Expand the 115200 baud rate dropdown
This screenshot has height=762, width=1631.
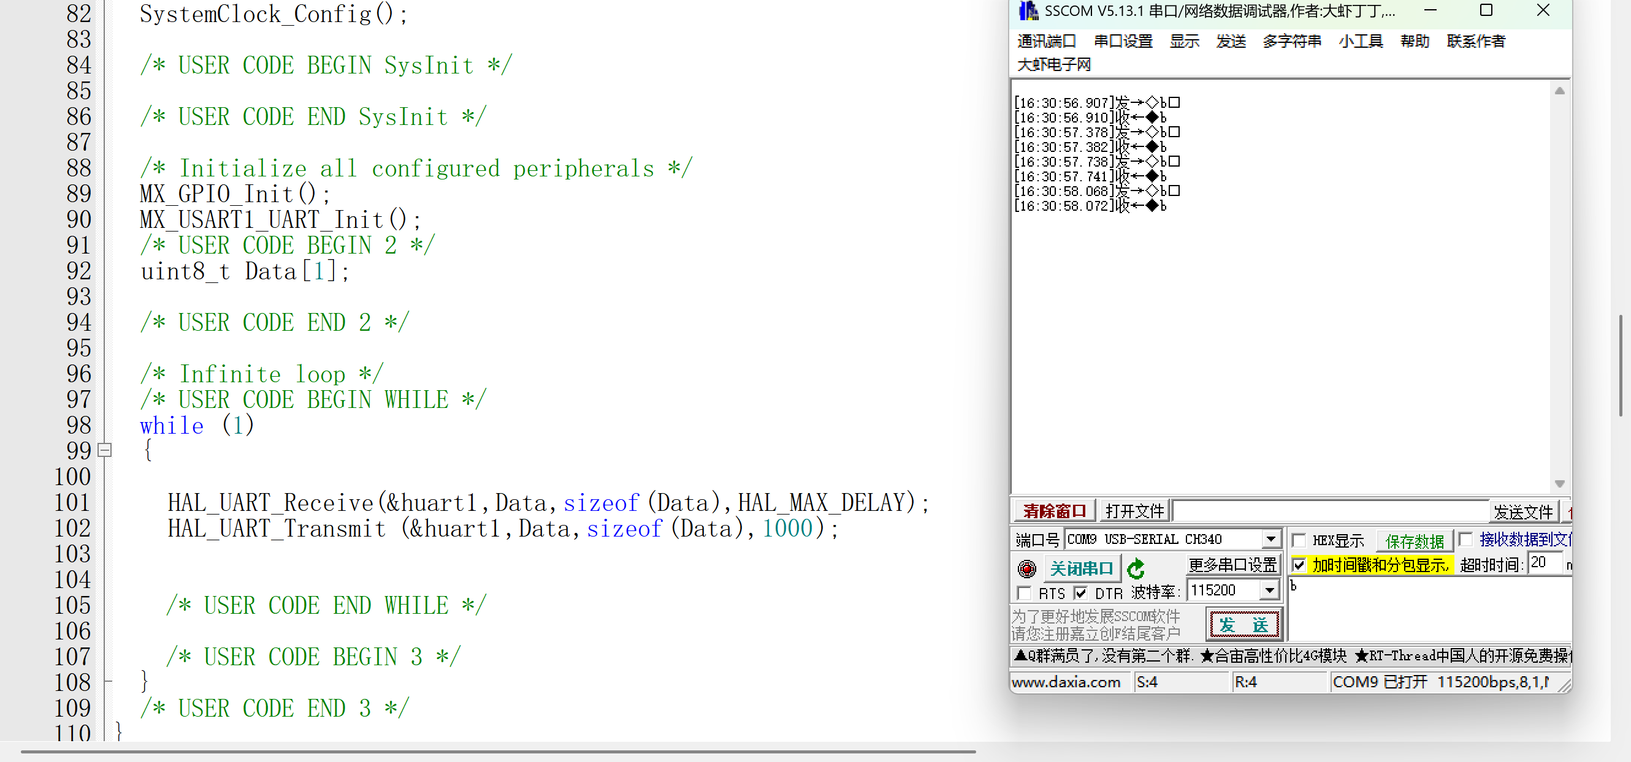click(1269, 590)
